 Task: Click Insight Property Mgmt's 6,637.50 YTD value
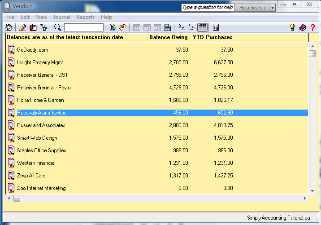point(223,62)
